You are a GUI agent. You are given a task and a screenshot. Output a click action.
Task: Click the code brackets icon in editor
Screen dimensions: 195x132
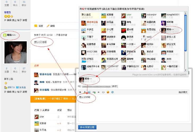103,92
